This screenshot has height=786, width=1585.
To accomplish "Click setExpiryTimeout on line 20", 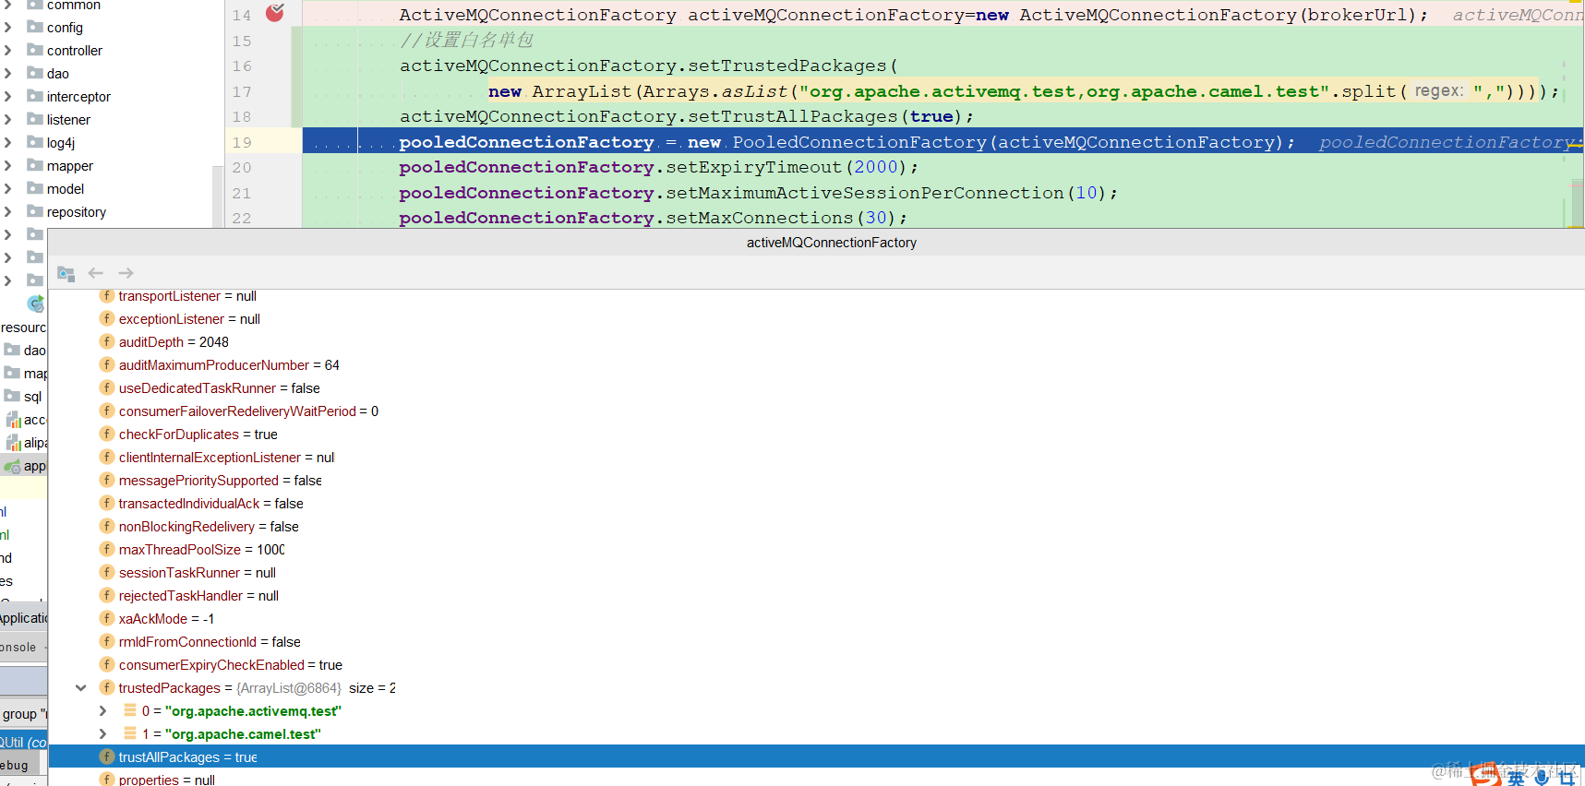I will [753, 167].
